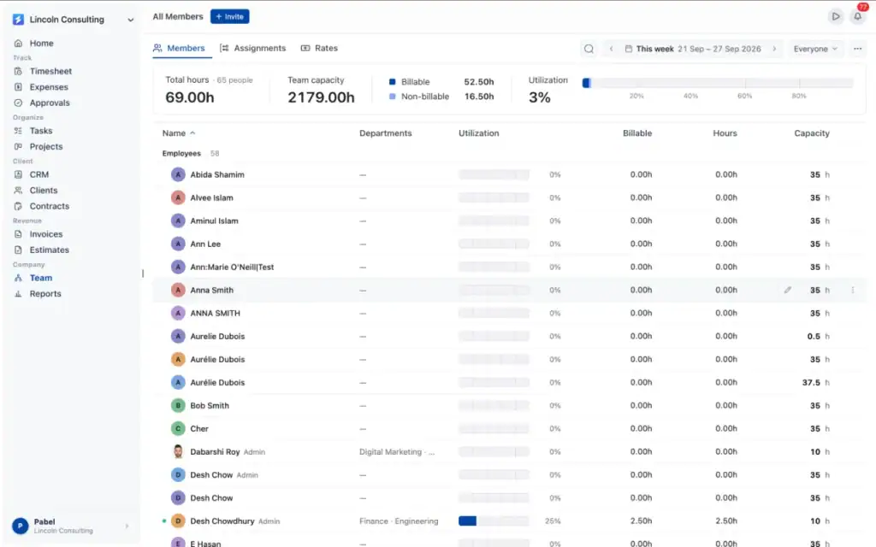Open Expenses page

click(x=49, y=87)
